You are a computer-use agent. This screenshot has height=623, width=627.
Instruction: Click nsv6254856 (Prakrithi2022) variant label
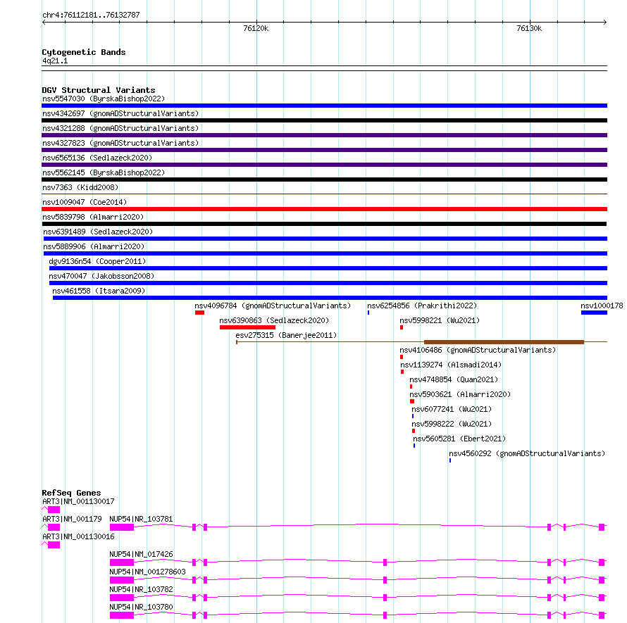click(x=422, y=306)
